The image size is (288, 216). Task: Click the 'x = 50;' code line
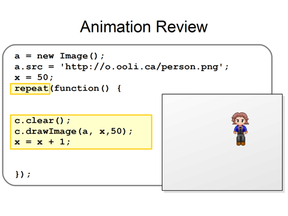[34, 77]
